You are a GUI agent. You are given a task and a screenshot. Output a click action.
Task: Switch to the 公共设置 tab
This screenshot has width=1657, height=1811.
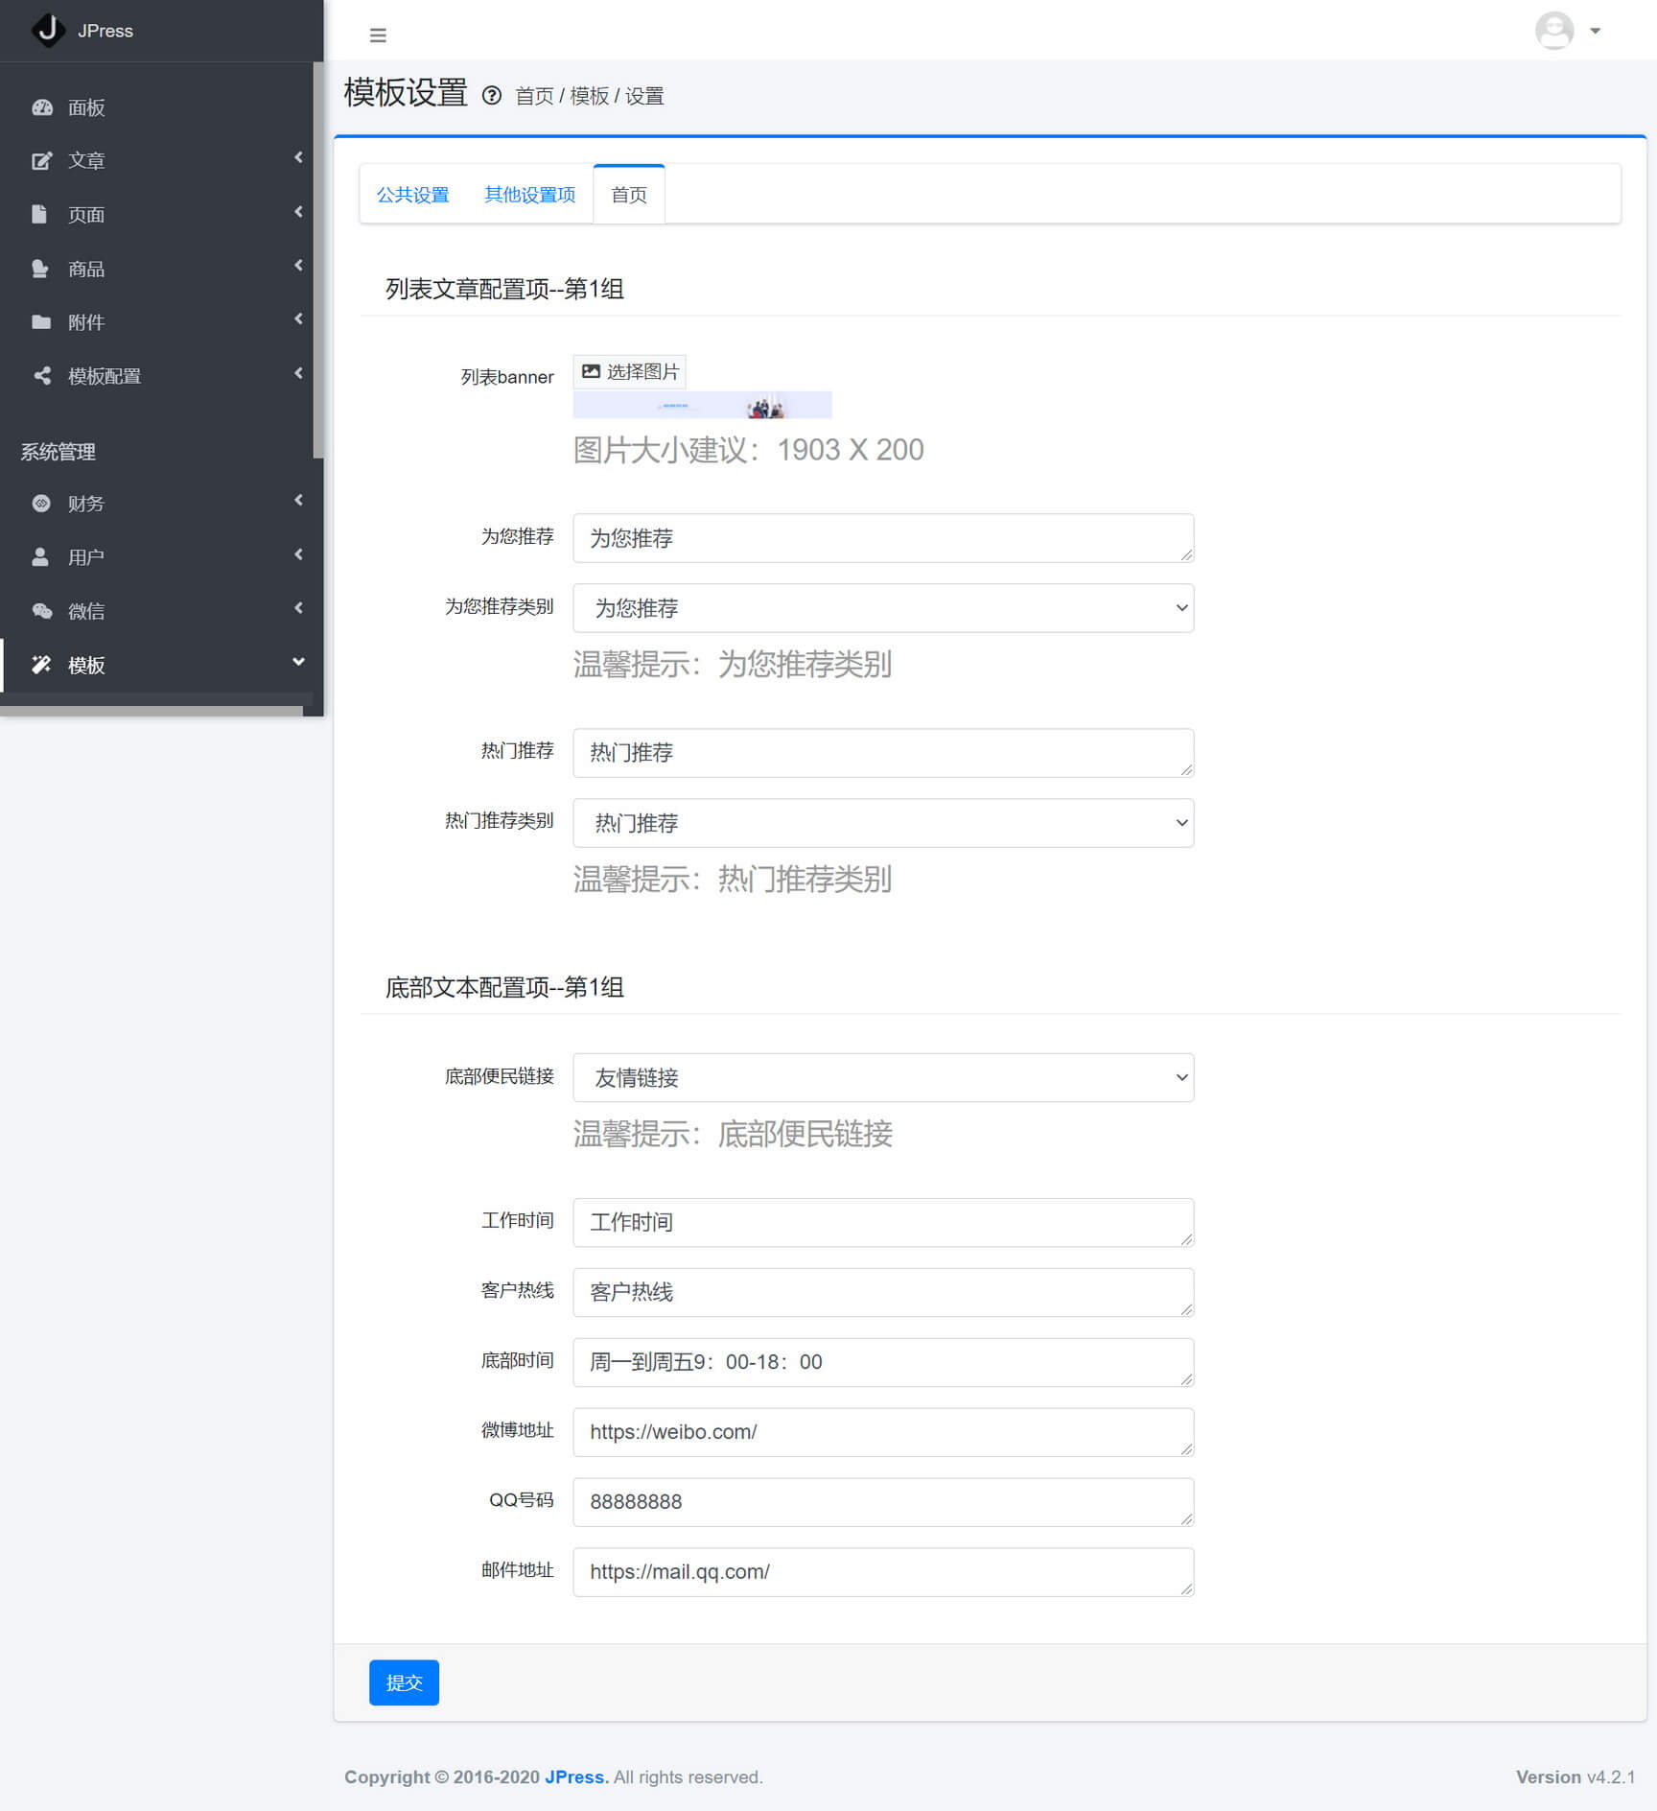click(413, 195)
